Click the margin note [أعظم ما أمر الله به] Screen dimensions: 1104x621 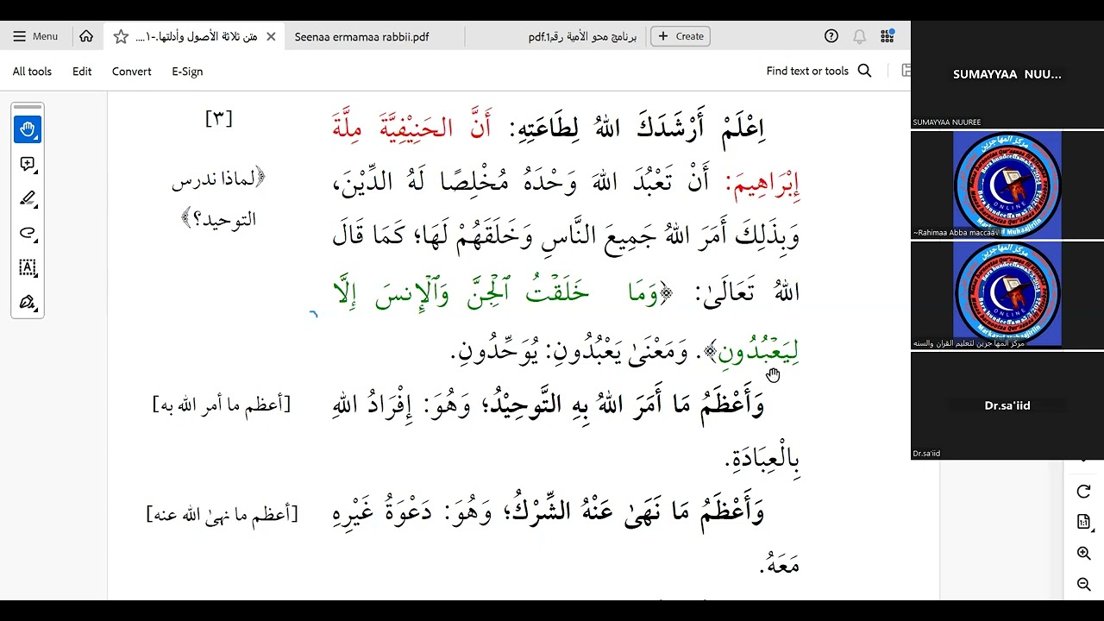pos(222,405)
